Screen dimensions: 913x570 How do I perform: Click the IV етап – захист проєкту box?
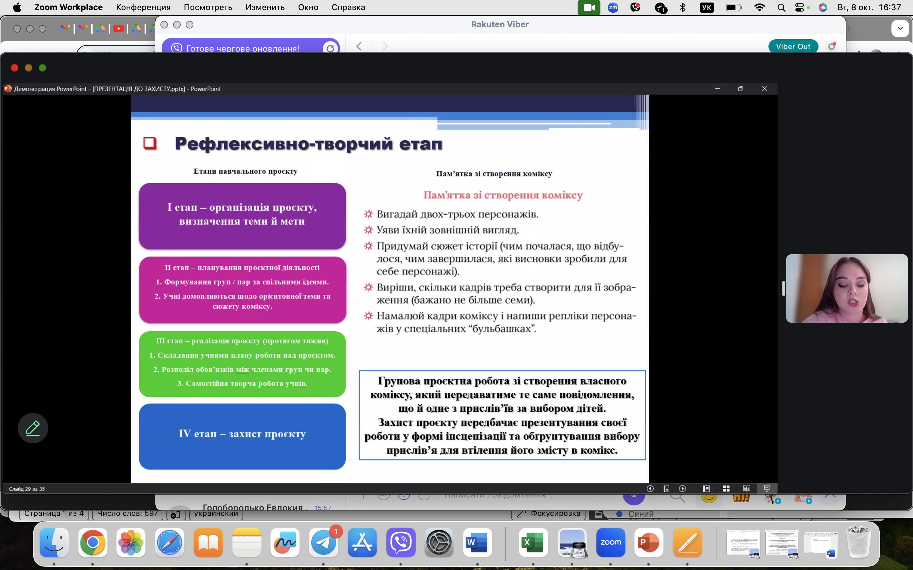tap(242, 437)
